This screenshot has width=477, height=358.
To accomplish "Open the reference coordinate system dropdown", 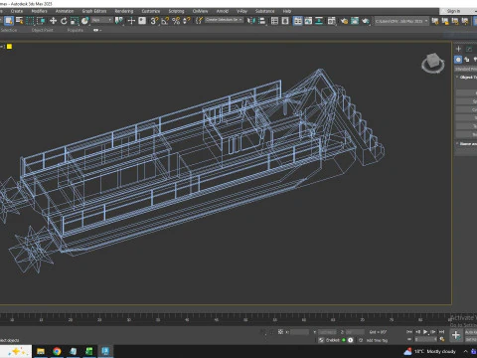I will [101, 20].
